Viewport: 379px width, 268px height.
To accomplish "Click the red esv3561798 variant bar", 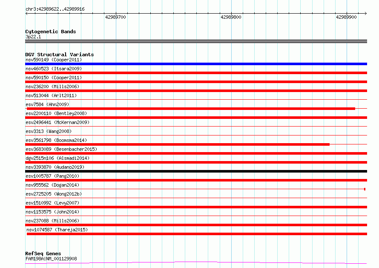I will pyautogui.click(x=178, y=144).
